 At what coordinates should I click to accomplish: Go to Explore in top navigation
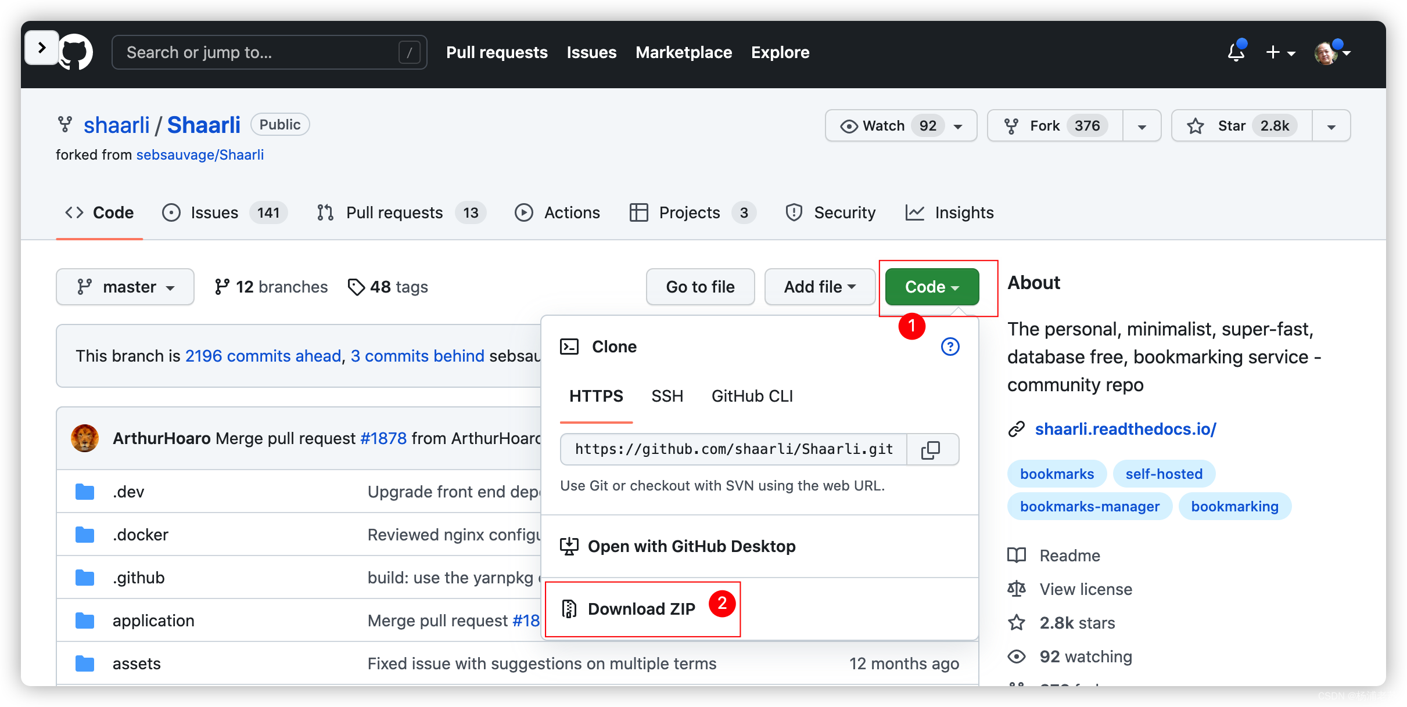coord(780,52)
